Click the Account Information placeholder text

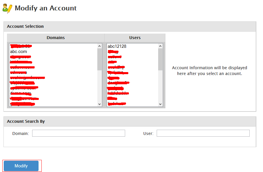[x=209, y=71]
